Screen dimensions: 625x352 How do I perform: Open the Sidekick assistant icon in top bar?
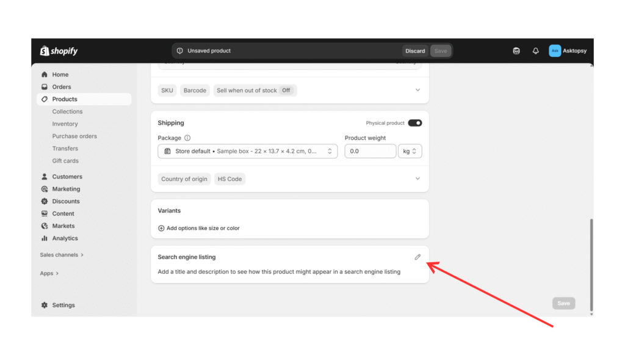click(516, 51)
